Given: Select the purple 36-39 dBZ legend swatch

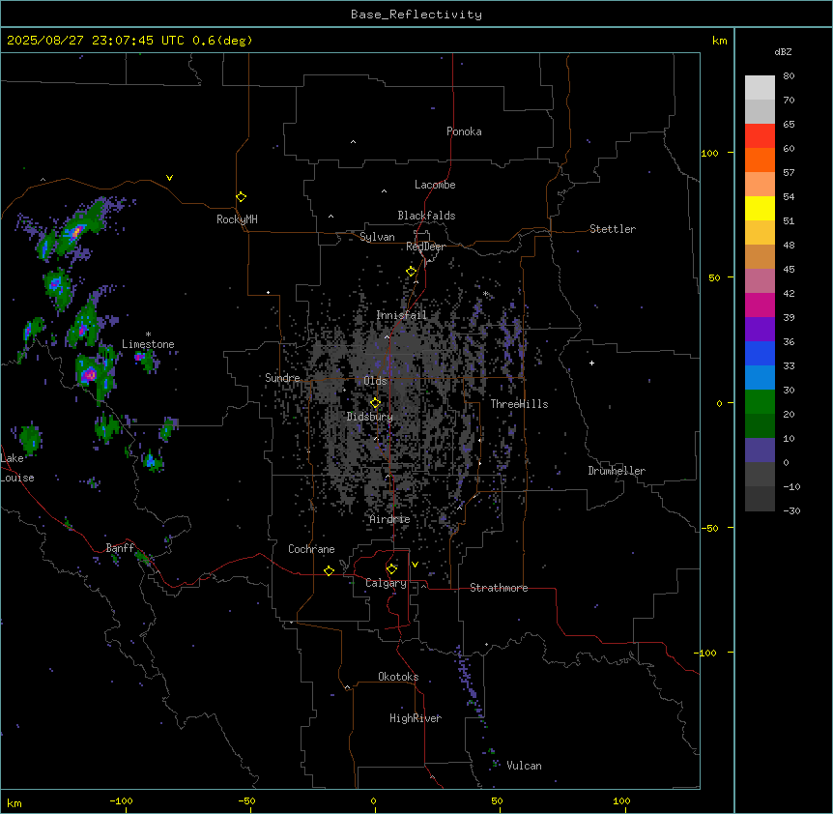Looking at the screenshot, I should (760, 330).
